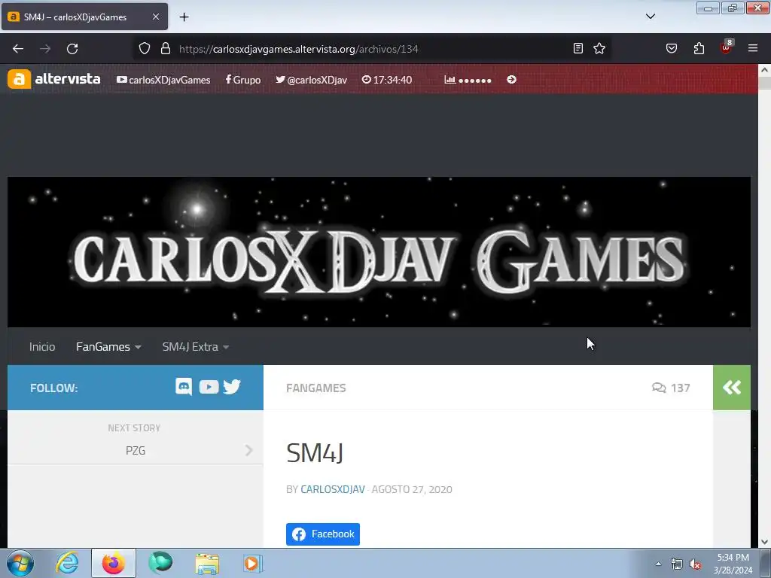Click the statistics chart icon in the Altervista bar
771x578 pixels.
point(449,80)
